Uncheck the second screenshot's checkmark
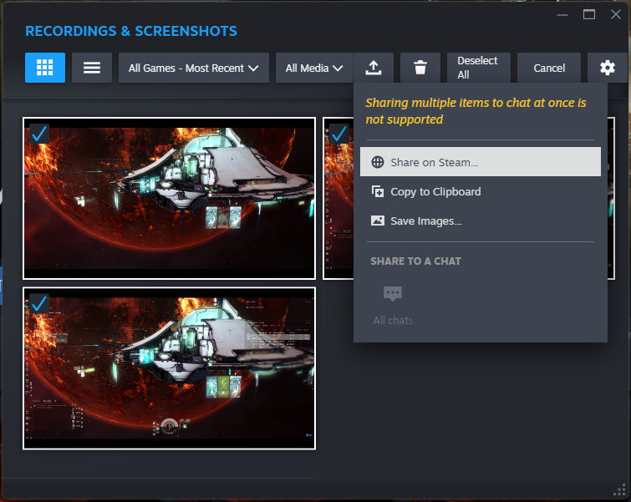 click(x=339, y=134)
